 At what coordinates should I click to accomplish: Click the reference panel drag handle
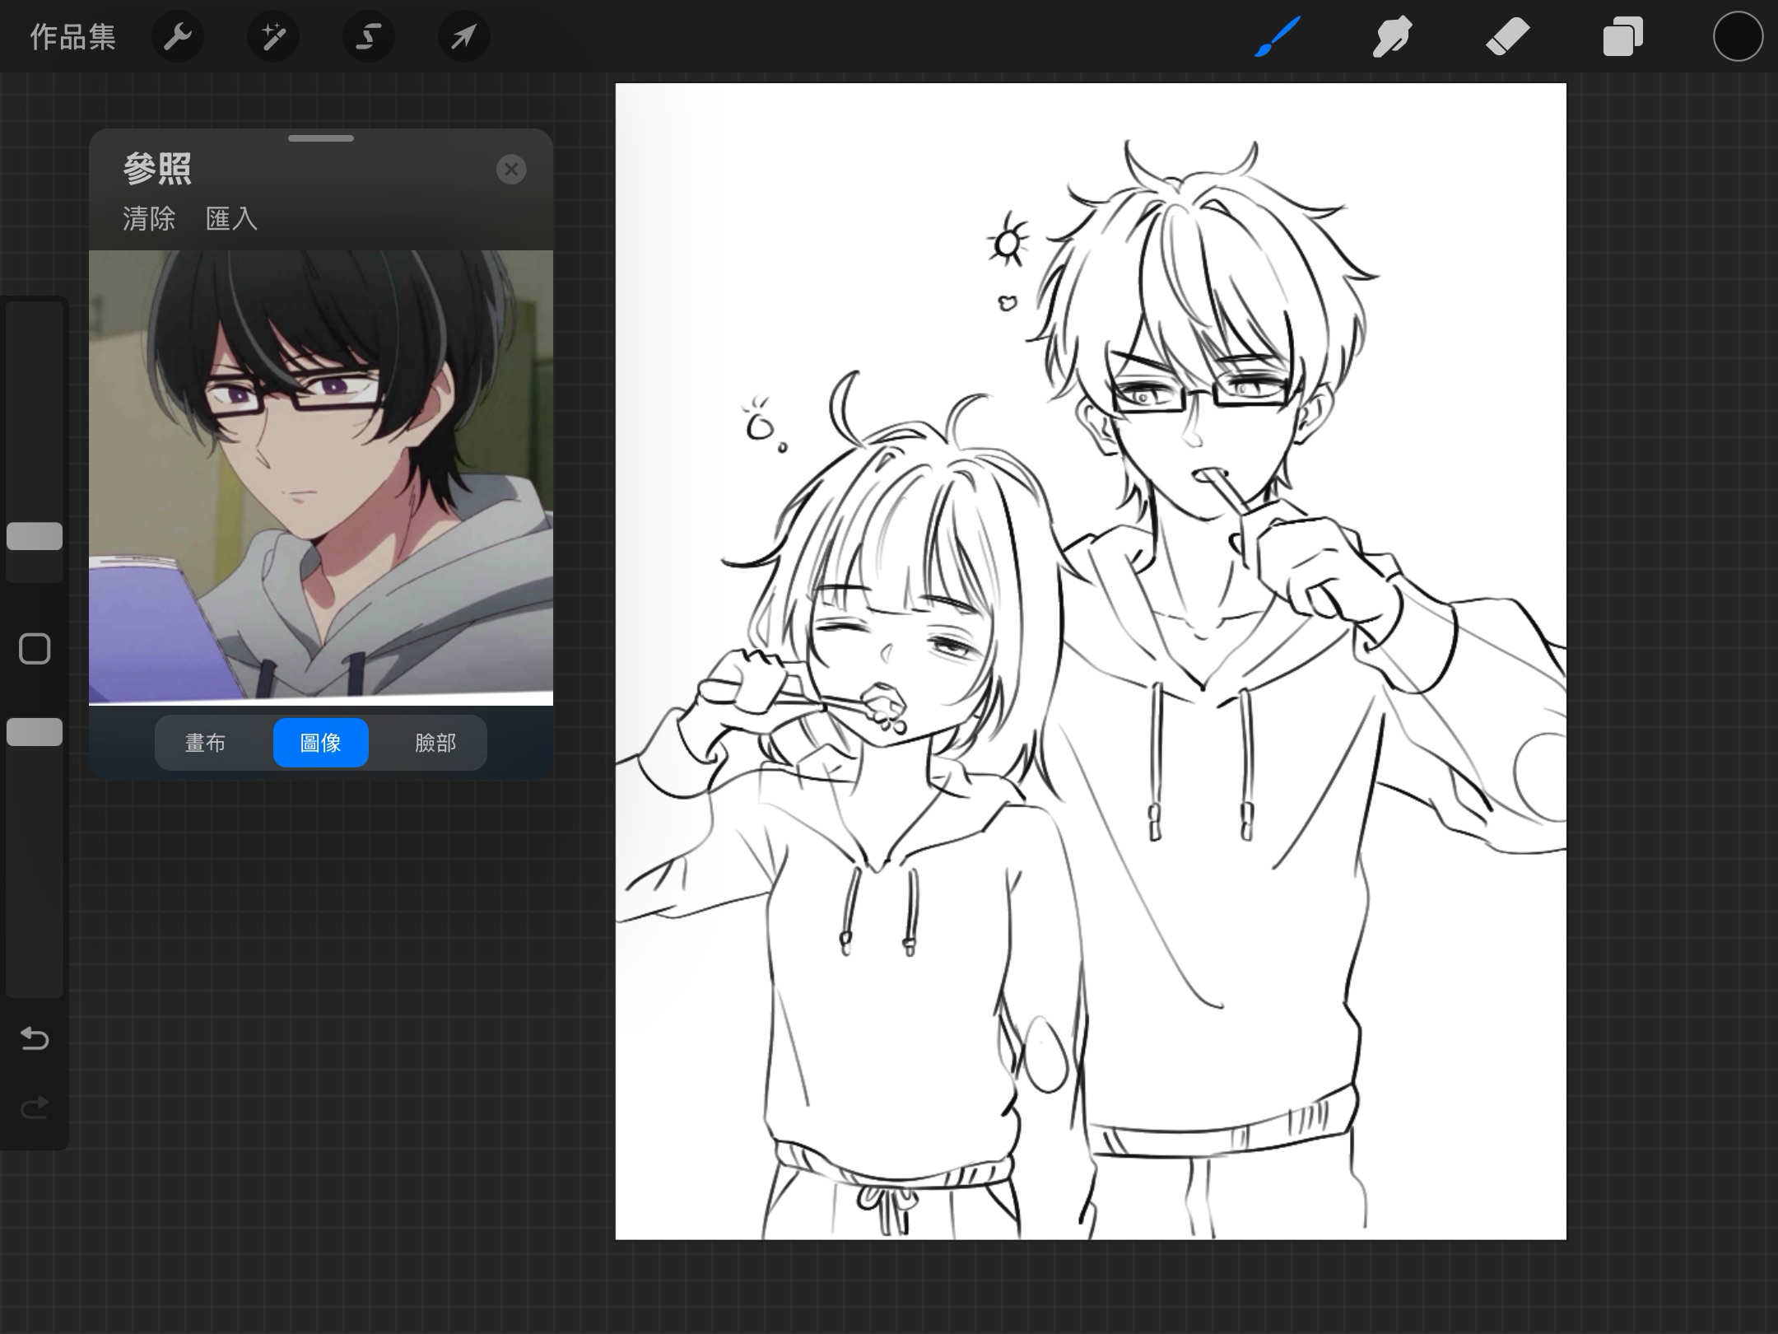pyautogui.click(x=321, y=138)
